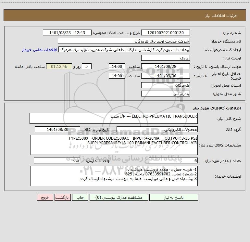The width and height of the screenshot is (250, 242).
Task: Open اطلاعات تماس خریدار link
Action: coord(40,50)
